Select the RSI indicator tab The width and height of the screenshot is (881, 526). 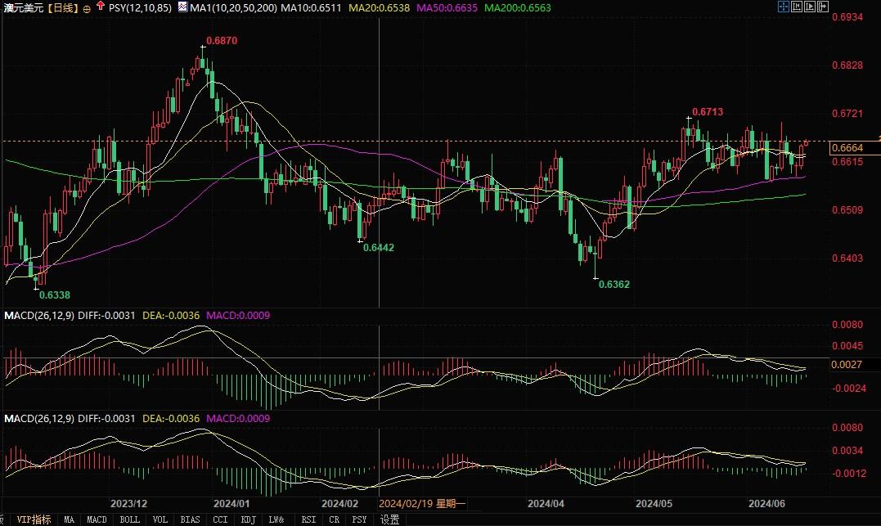(308, 519)
